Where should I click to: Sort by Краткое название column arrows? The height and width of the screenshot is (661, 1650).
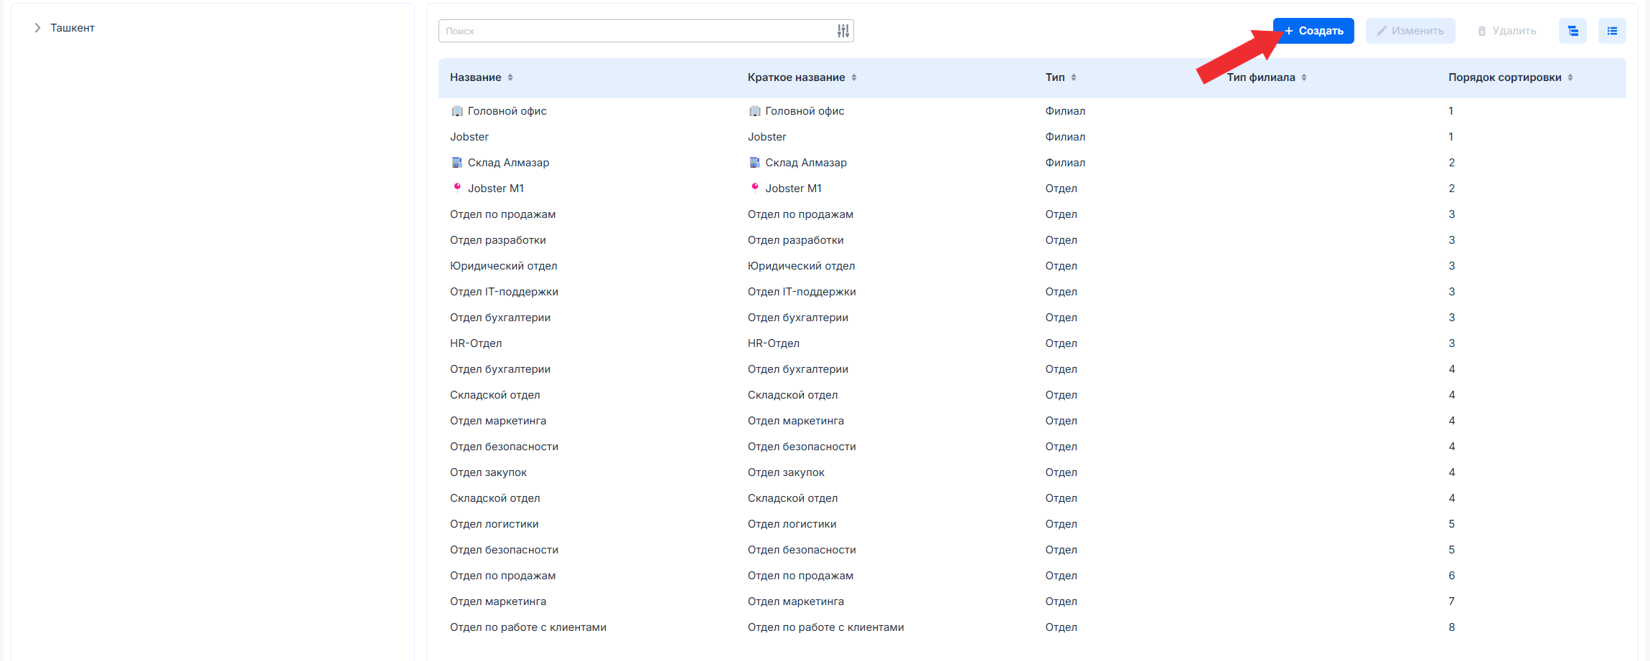tap(854, 77)
